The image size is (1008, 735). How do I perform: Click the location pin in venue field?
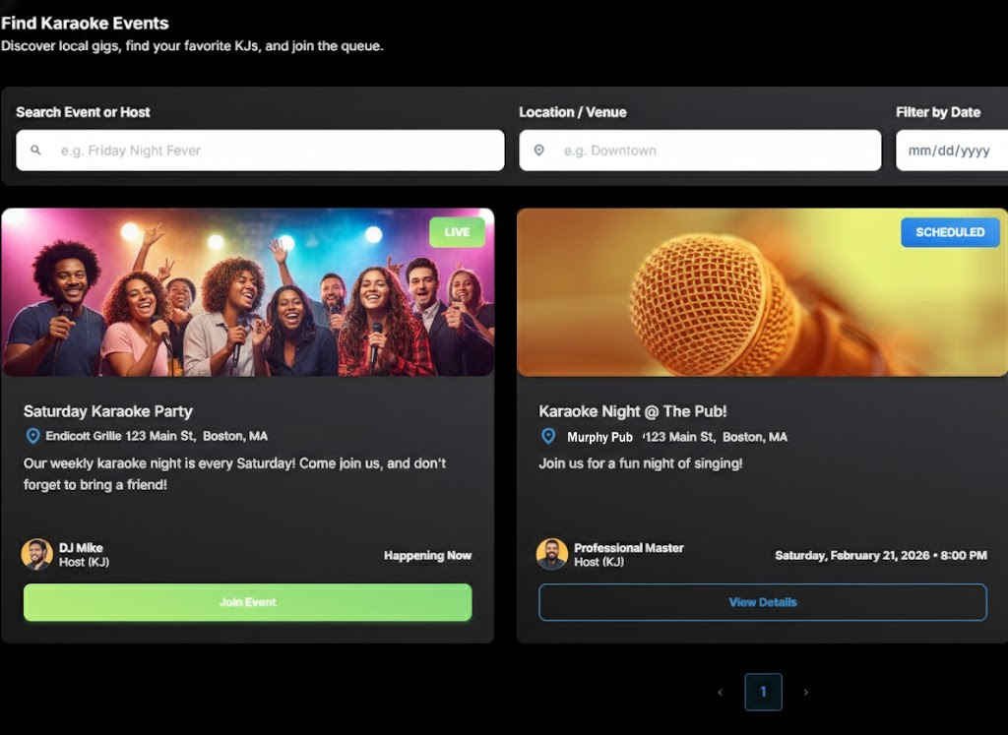[538, 151]
